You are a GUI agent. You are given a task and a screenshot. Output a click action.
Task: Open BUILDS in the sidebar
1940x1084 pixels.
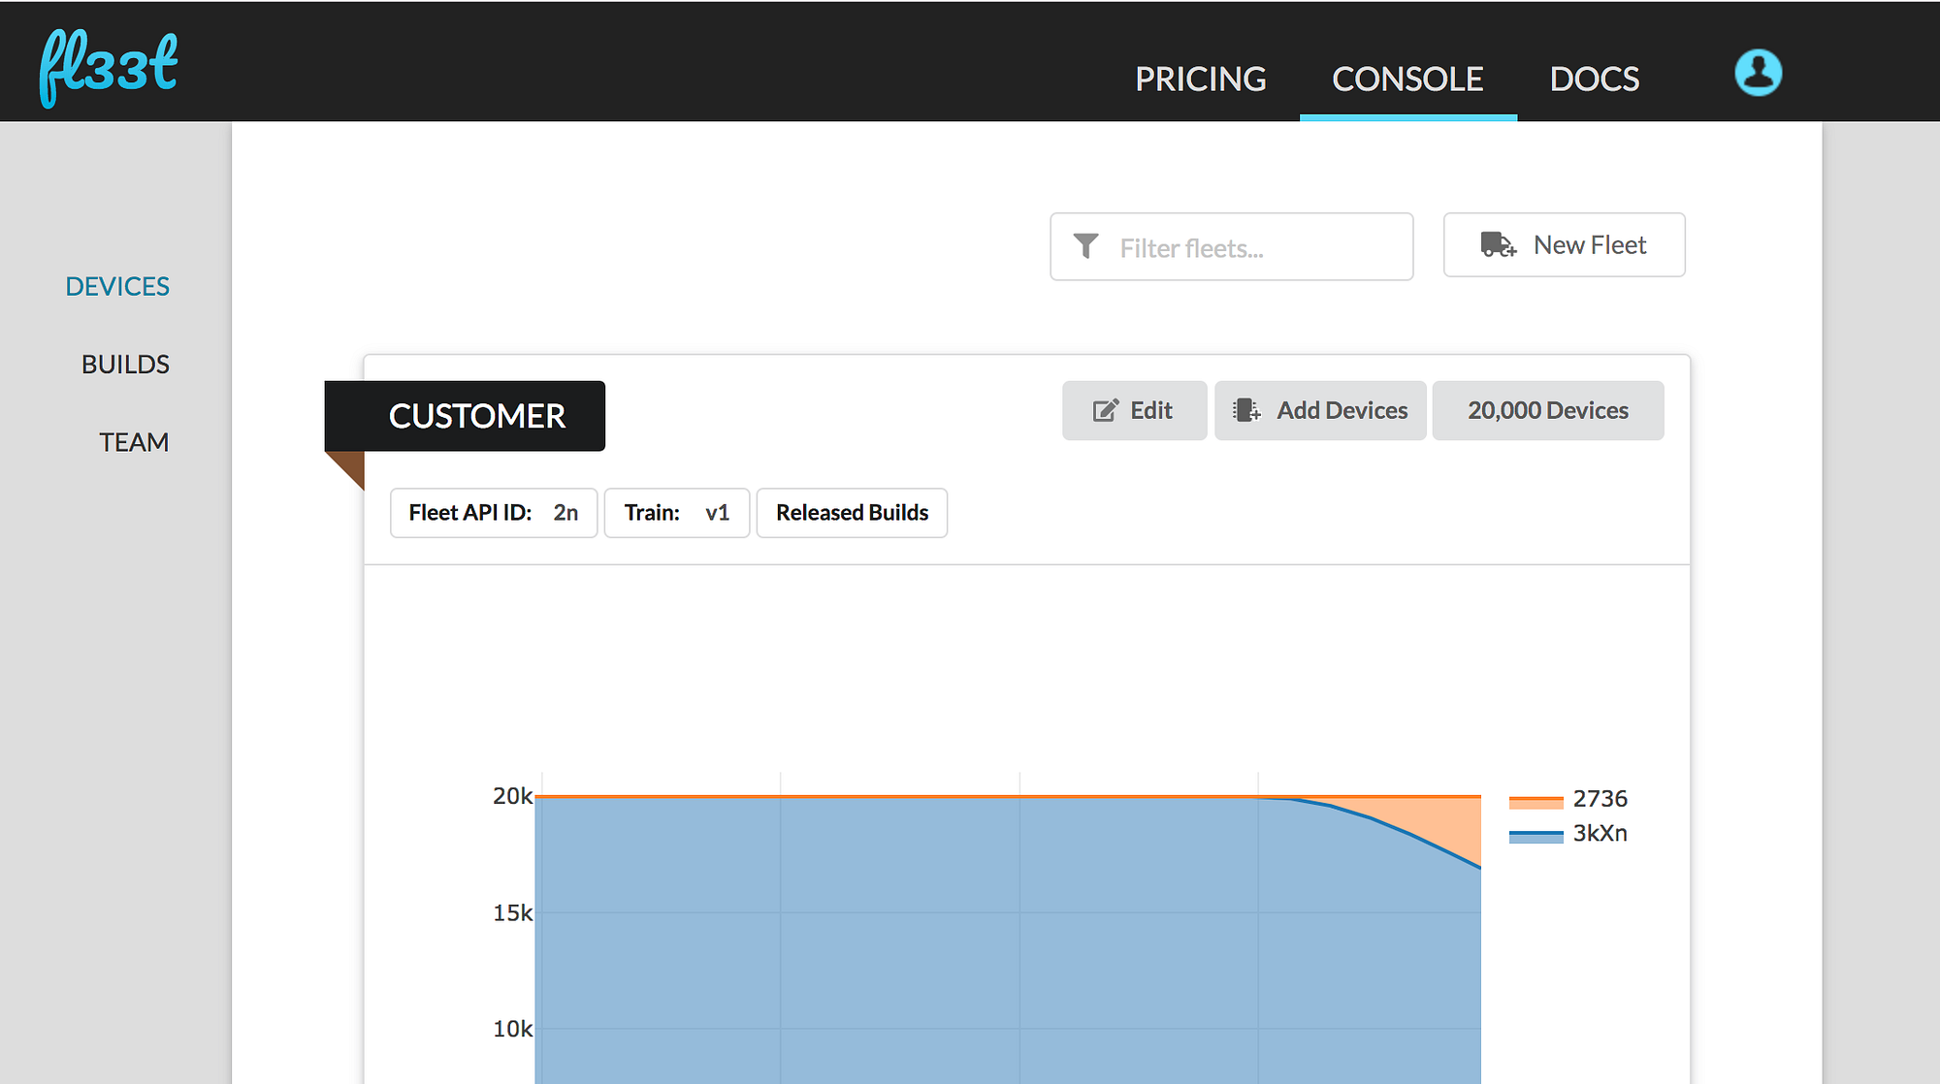point(125,365)
